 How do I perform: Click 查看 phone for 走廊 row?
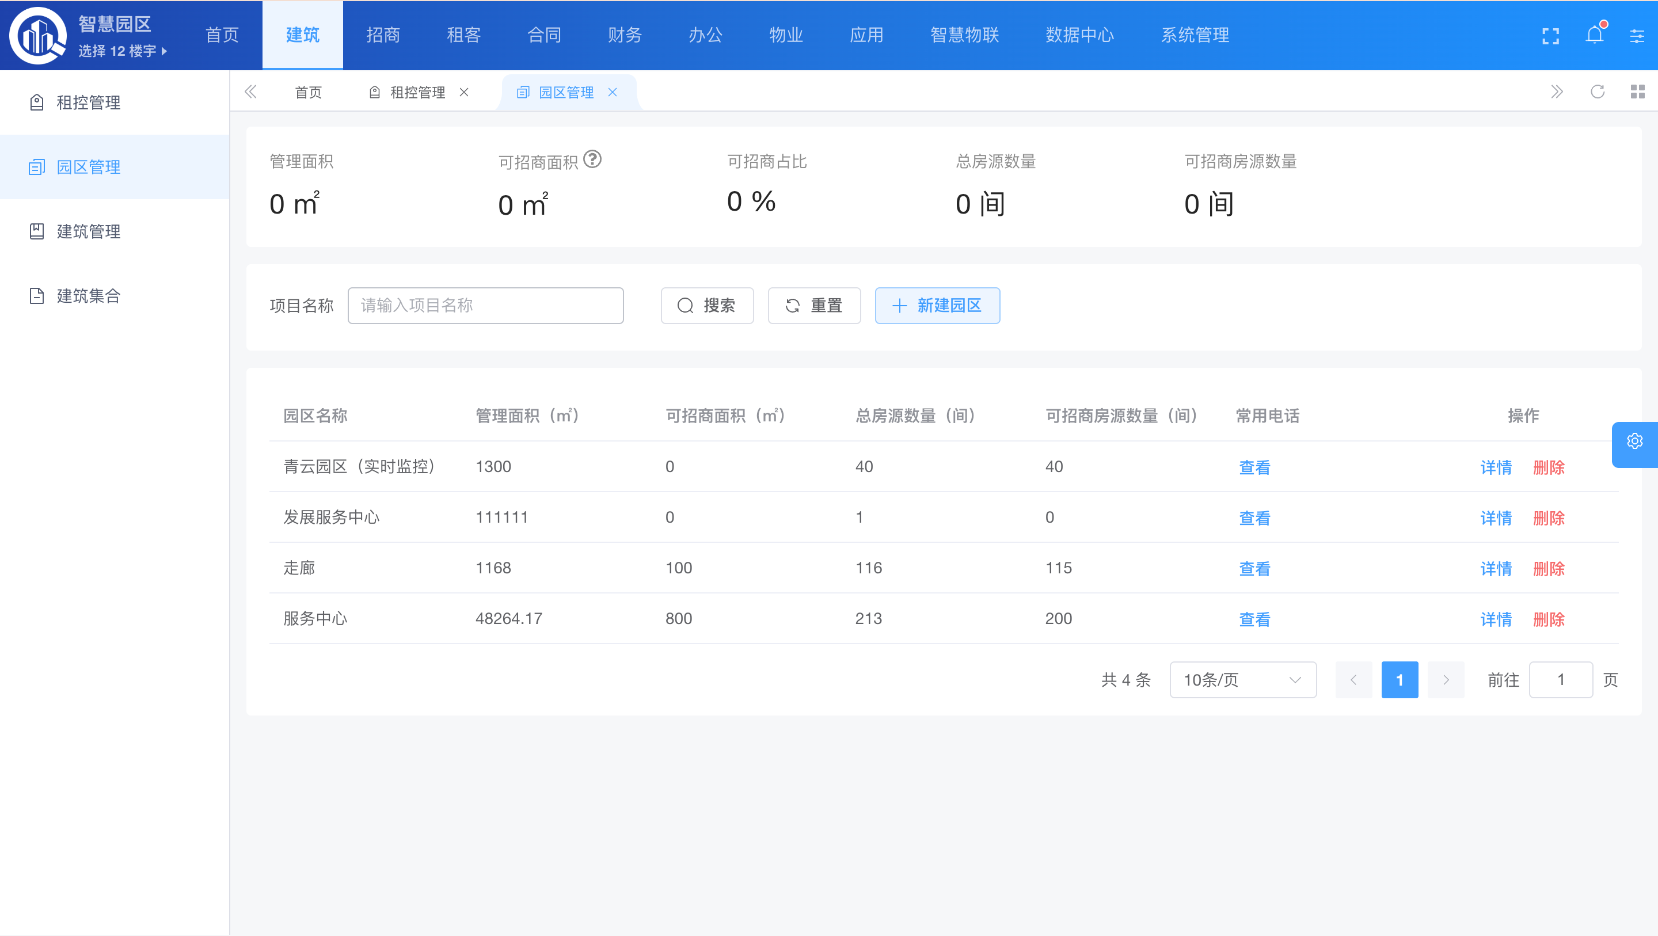[x=1254, y=568]
